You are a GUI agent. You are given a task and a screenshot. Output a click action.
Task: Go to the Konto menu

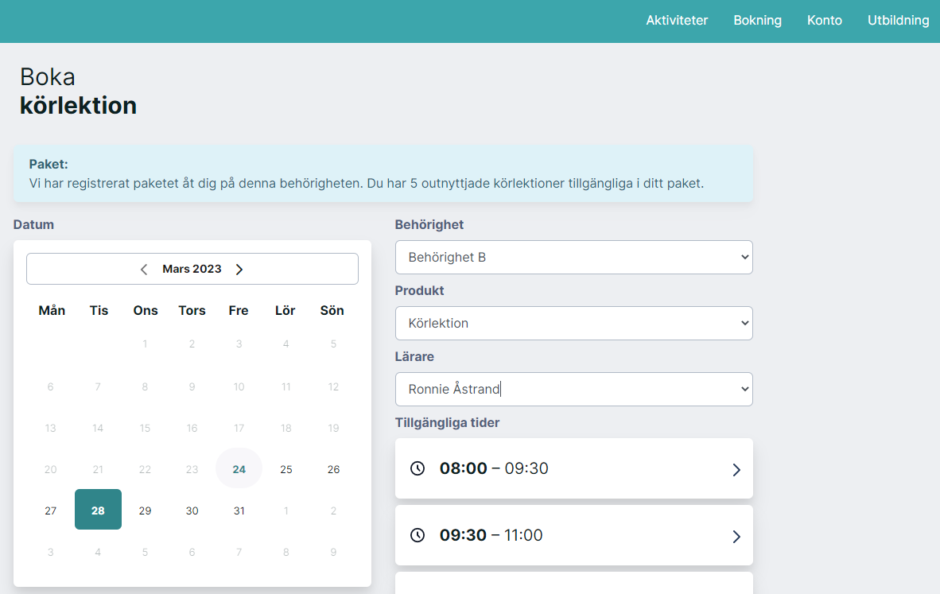click(825, 21)
